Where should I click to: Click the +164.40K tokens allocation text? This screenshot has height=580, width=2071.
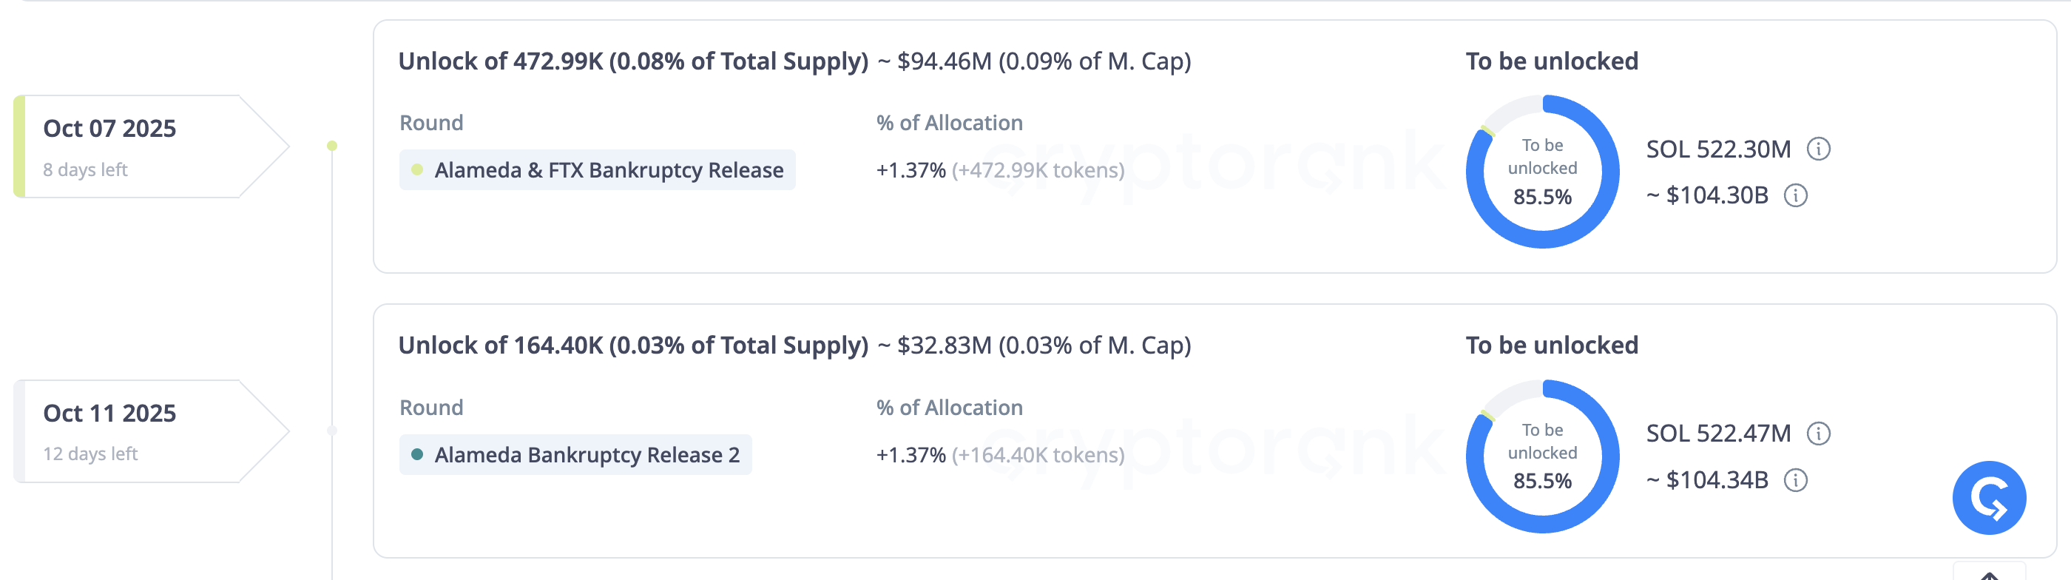pyautogui.click(x=1038, y=455)
